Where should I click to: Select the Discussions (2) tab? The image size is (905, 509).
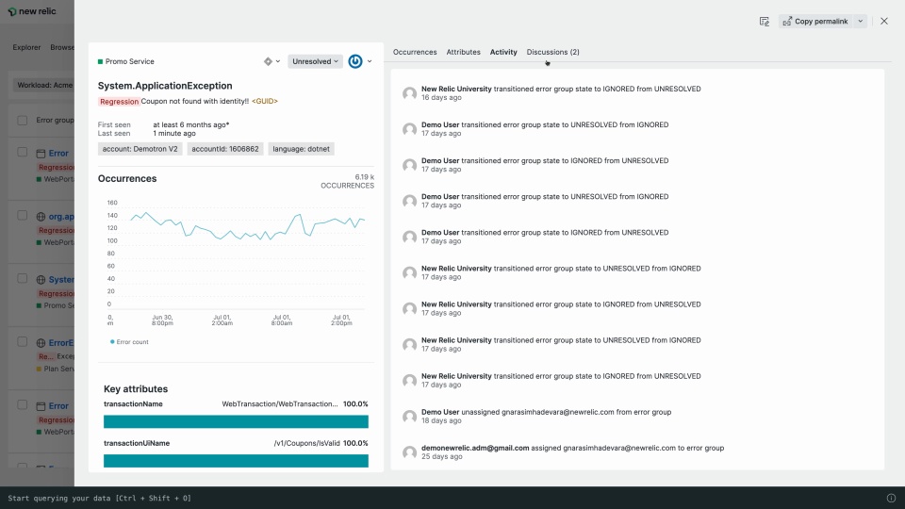point(552,52)
